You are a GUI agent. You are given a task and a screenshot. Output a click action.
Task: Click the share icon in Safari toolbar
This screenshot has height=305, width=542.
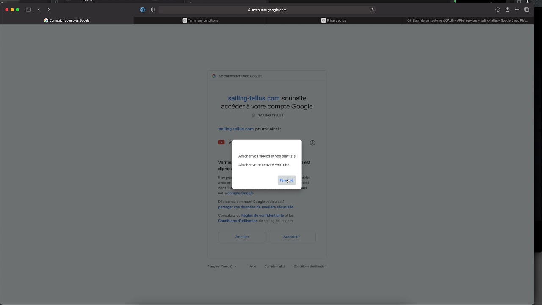[507, 10]
